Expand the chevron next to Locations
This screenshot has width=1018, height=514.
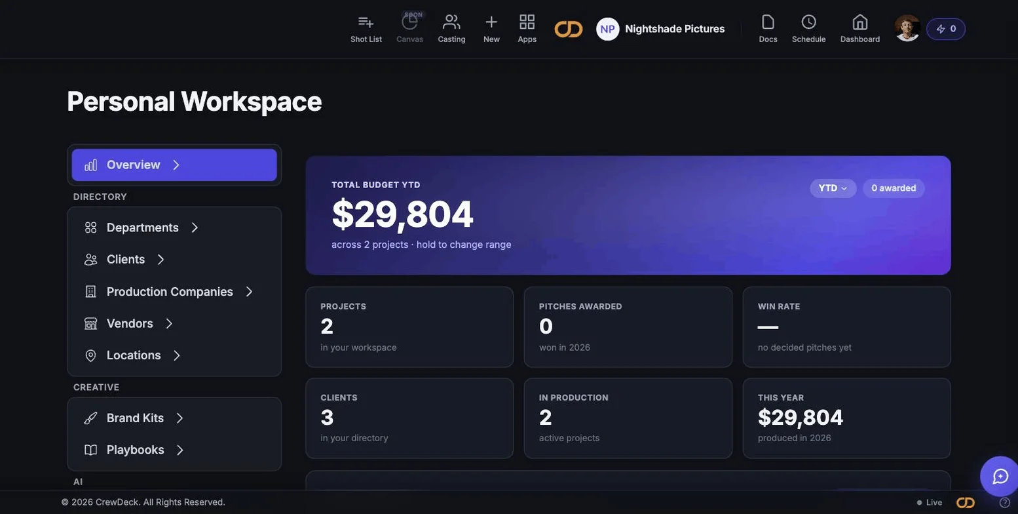[177, 355]
